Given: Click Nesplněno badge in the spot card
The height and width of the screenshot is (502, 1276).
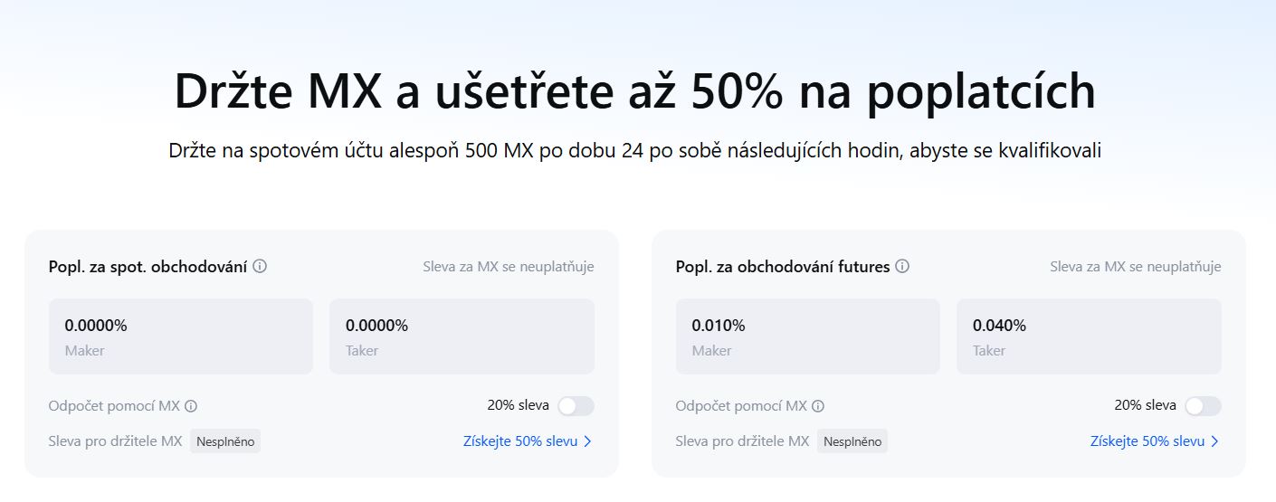Looking at the screenshot, I should point(225,441).
